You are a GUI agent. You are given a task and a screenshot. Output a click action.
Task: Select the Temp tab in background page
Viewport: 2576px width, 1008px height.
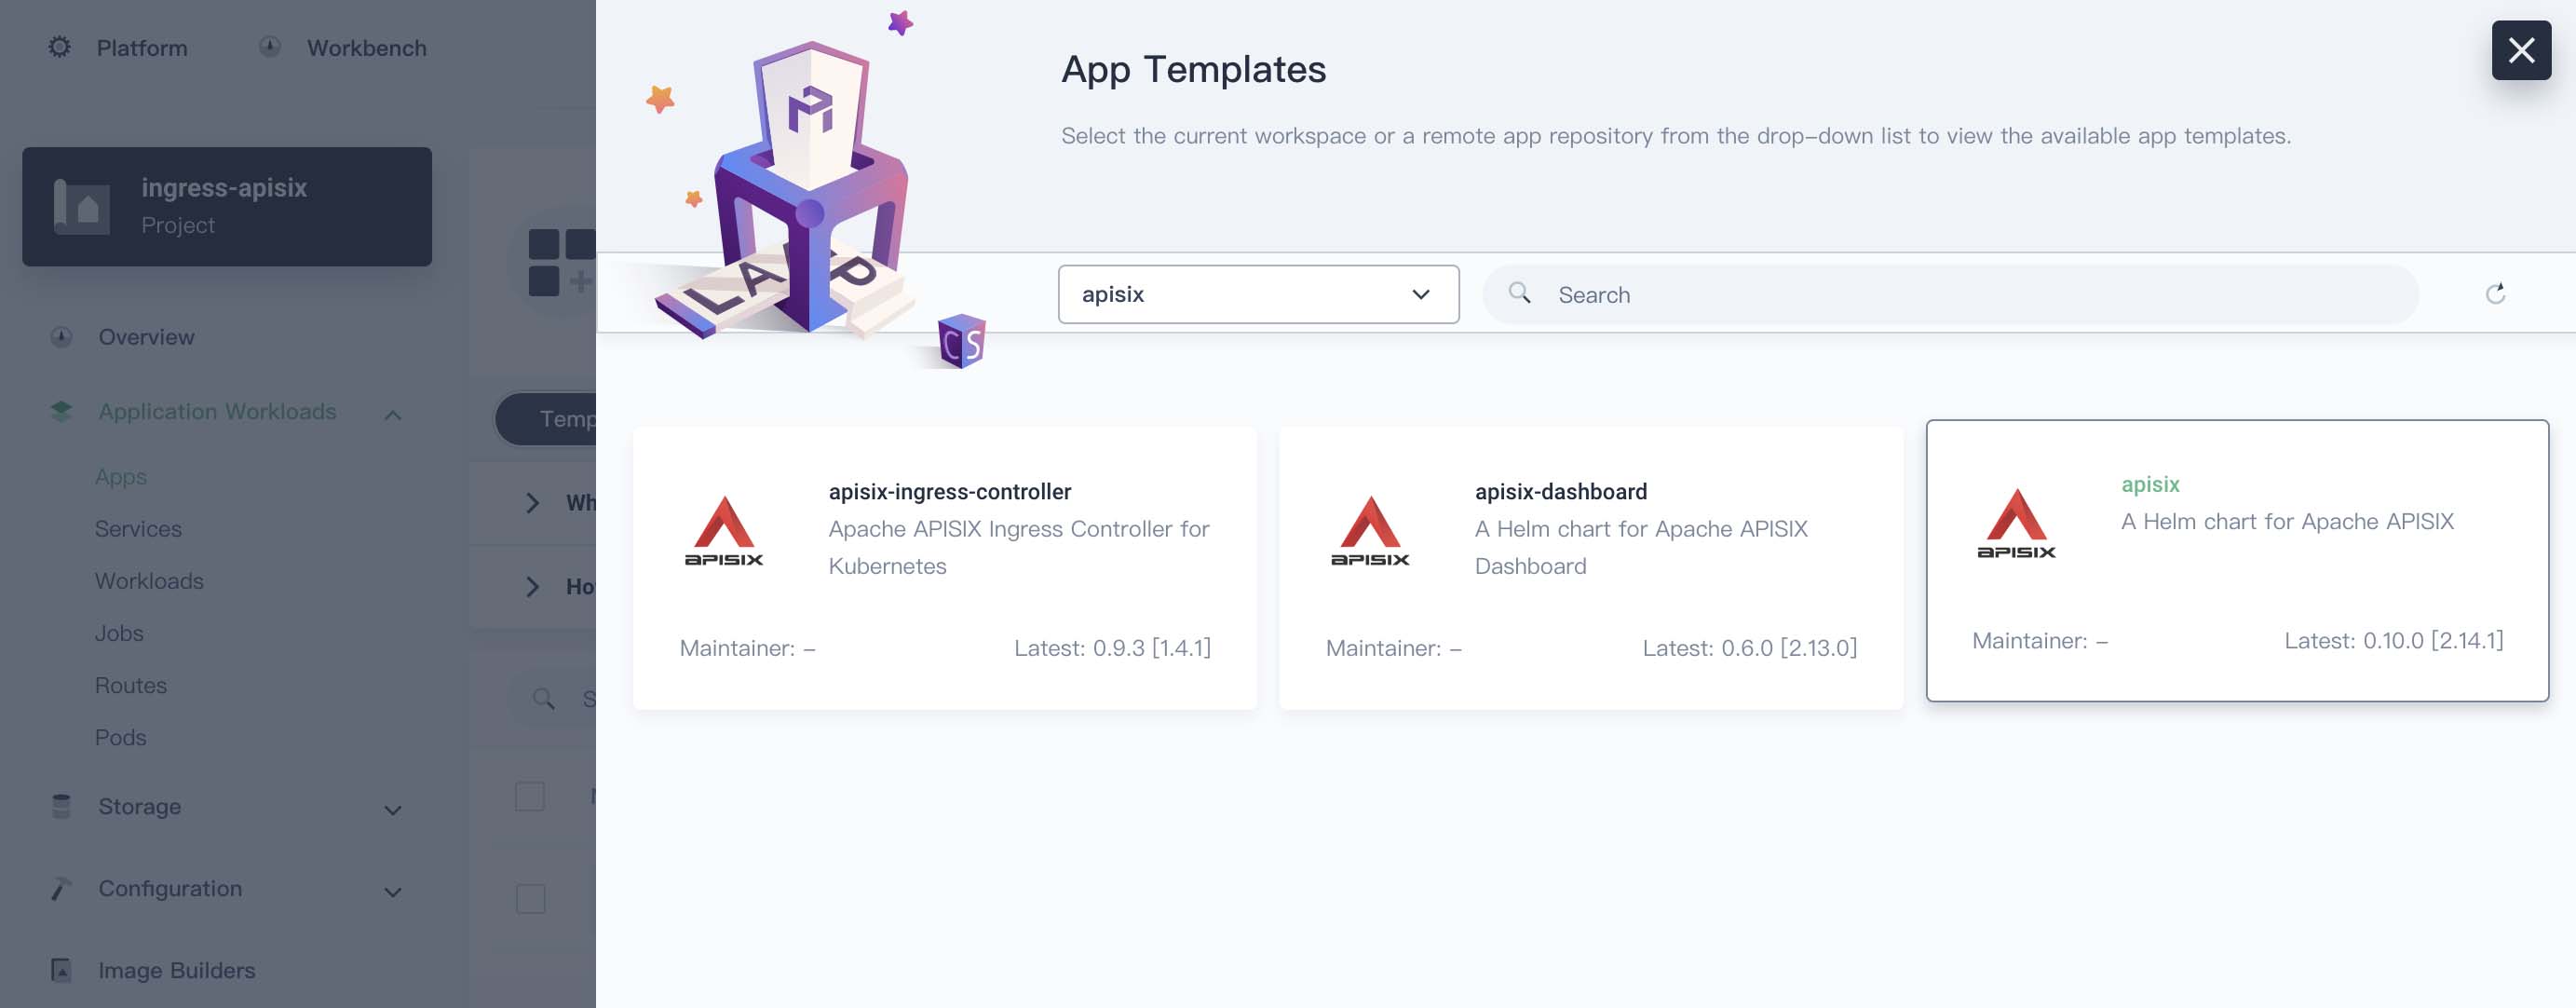[x=546, y=419]
